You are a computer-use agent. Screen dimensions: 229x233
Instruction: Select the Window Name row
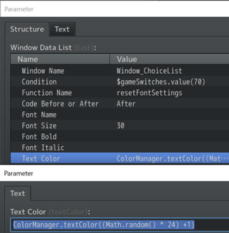click(120, 70)
